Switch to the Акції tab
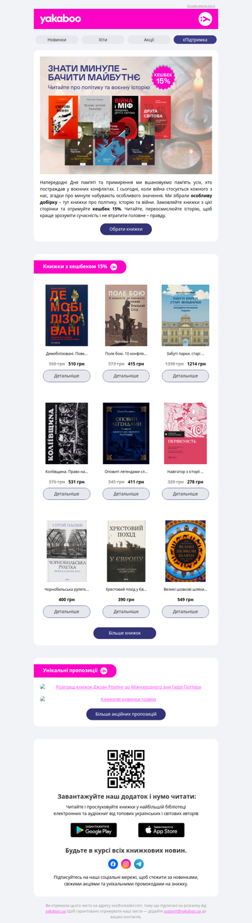The height and width of the screenshot is (923, 252). point(149,40)
